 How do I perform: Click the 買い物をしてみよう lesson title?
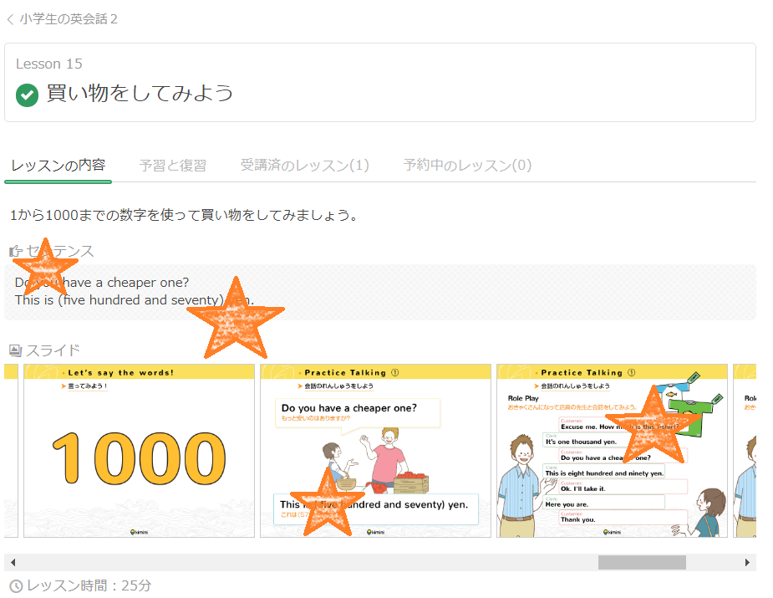point(140,94)
